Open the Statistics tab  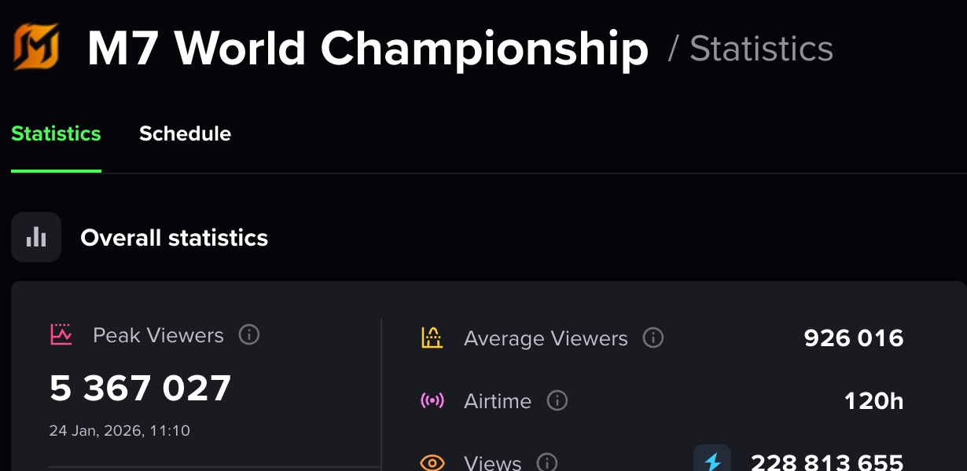click(56, 134)
